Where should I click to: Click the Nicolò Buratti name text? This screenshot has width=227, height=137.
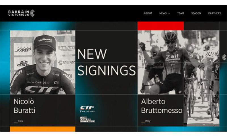pos(24,106)
